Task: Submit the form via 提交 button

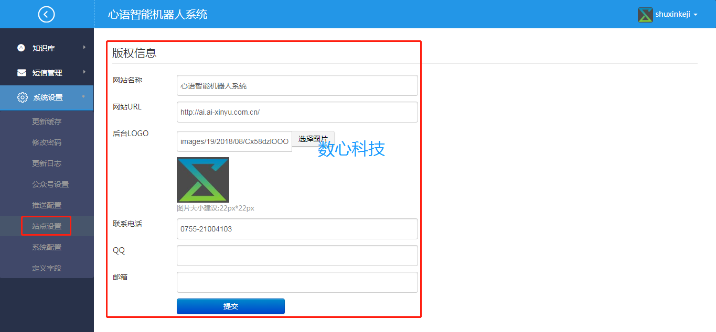Action: point(230,306)
